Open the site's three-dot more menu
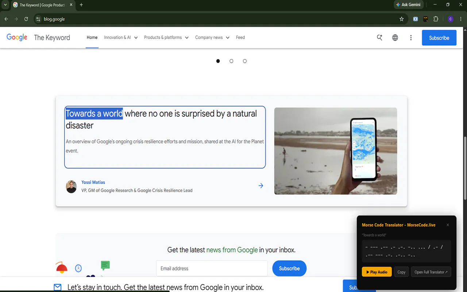Viewport: 467px width, 292px height. (411, 38)
